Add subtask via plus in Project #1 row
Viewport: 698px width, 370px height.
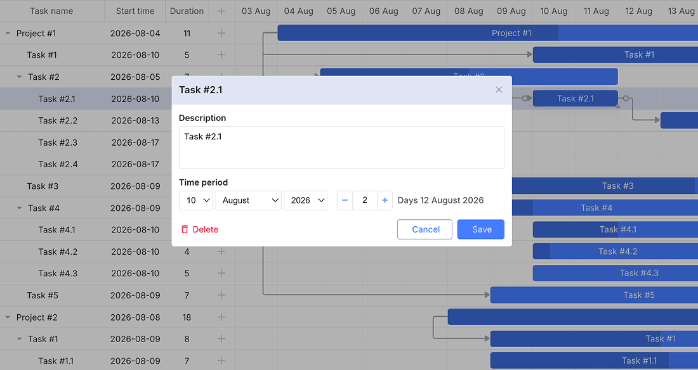[221, 33]
